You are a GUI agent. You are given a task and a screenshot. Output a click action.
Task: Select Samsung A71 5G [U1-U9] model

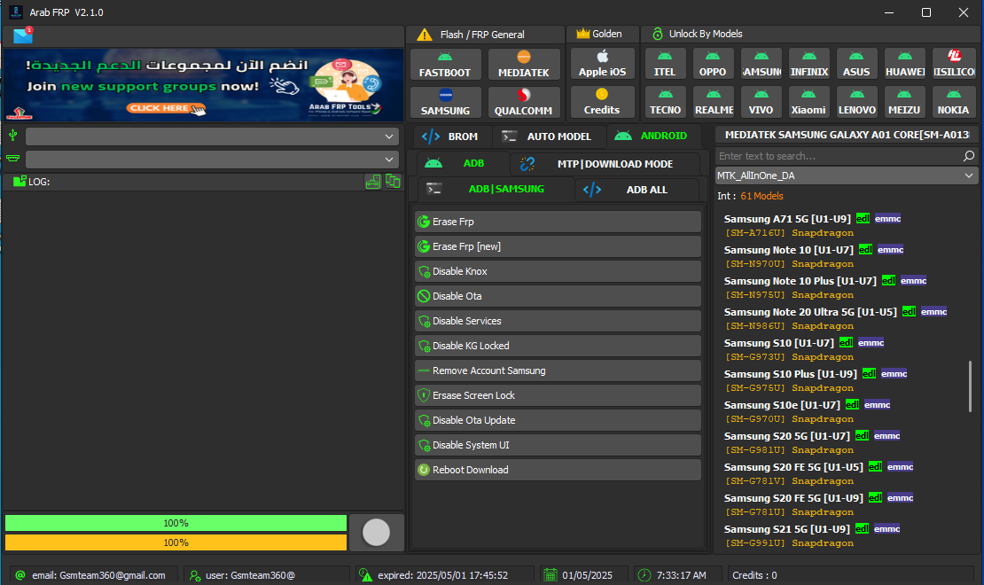(813, 225)
